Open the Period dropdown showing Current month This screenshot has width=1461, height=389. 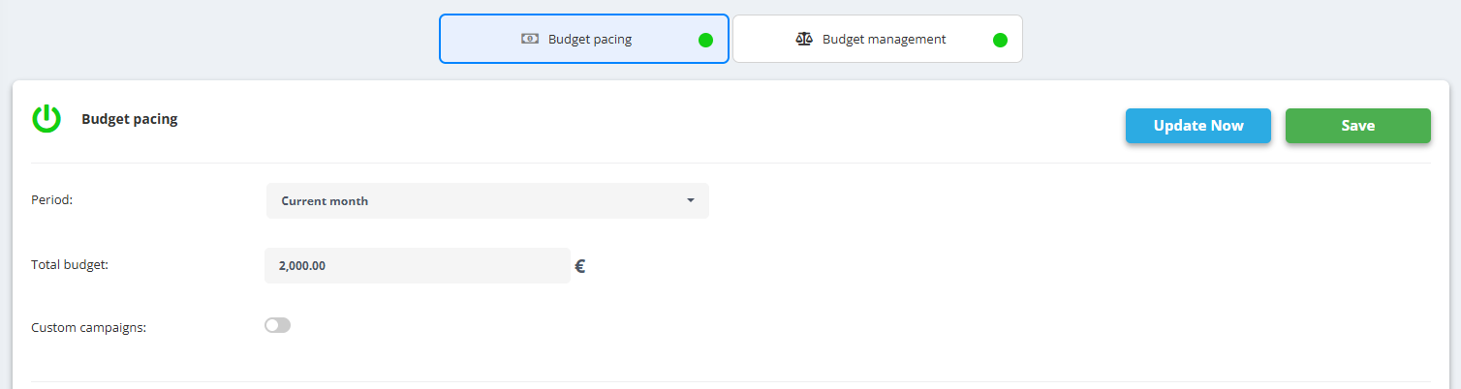click(x=487, y=200)
